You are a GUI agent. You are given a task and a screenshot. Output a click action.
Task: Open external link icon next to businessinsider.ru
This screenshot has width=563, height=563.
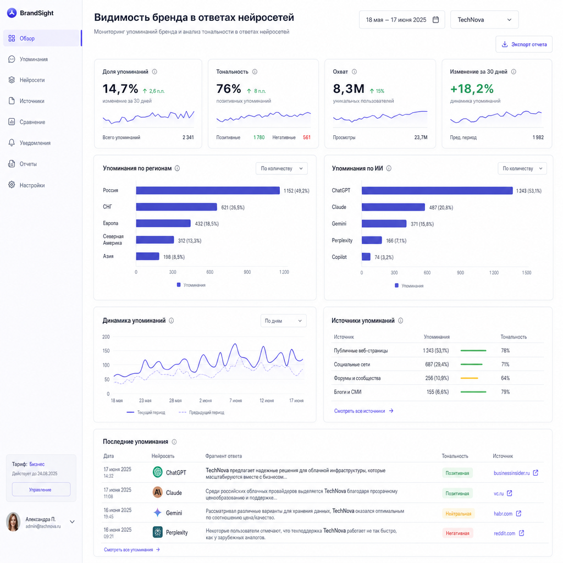point(536,473)
